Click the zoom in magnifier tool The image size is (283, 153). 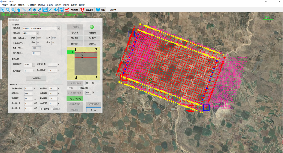point(8,10)
